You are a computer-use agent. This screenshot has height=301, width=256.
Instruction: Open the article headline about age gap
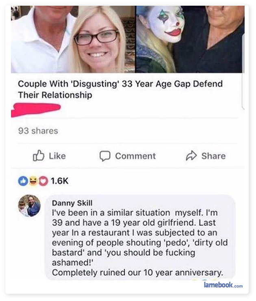click(120, 89)
